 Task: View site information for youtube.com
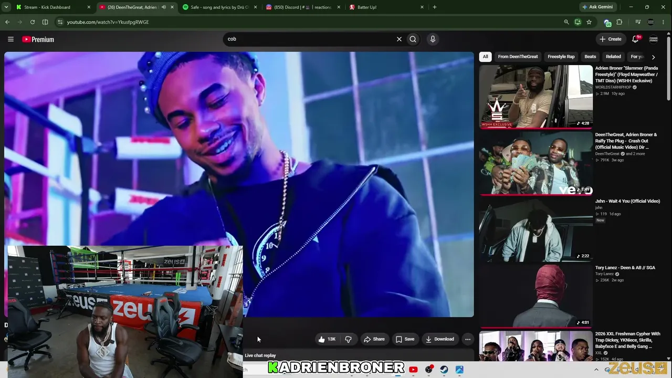[60, 22]
